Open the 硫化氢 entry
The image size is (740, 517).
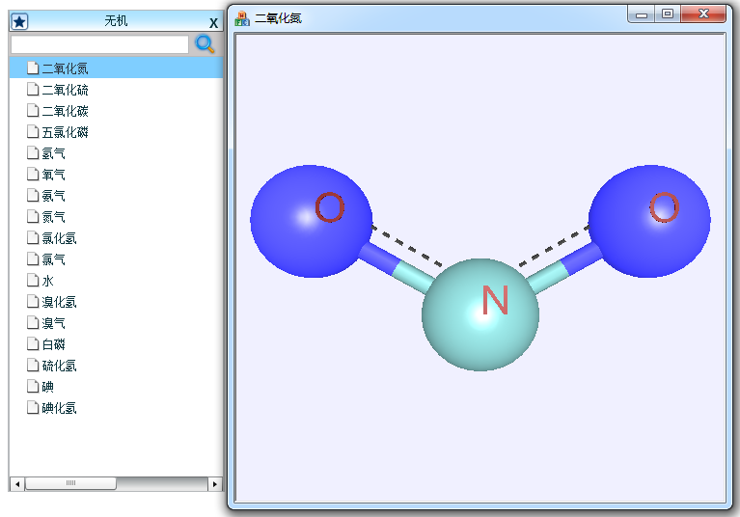pyautogui.click(x=59, y=366)
